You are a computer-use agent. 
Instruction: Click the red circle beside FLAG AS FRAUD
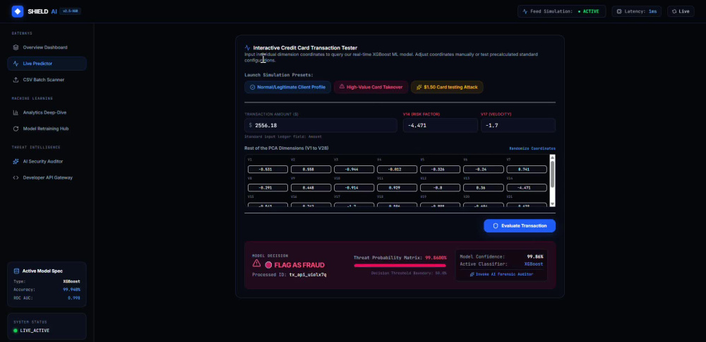click(x=268, y=265)
